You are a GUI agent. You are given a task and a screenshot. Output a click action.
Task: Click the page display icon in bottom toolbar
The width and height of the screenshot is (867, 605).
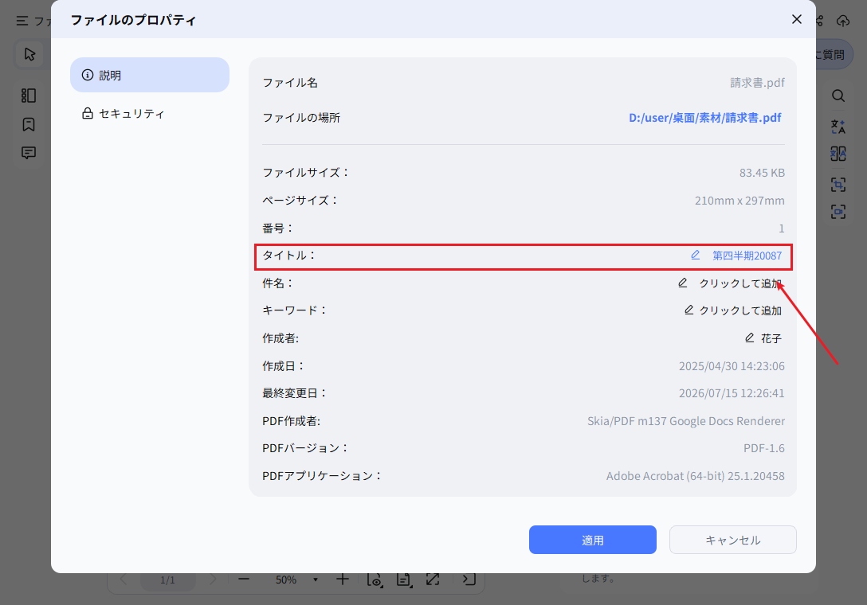[x=404, y=579]
